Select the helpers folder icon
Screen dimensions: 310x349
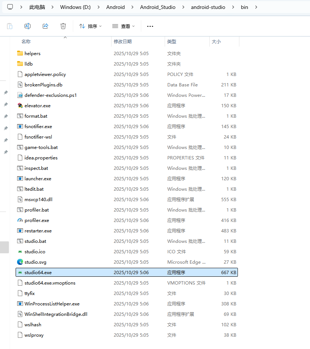pyautogui.click(x=20, y=53)
